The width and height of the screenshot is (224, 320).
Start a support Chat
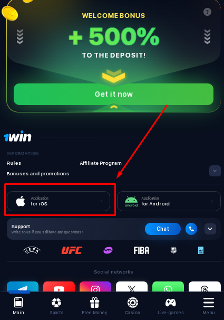tap(163, 229)
